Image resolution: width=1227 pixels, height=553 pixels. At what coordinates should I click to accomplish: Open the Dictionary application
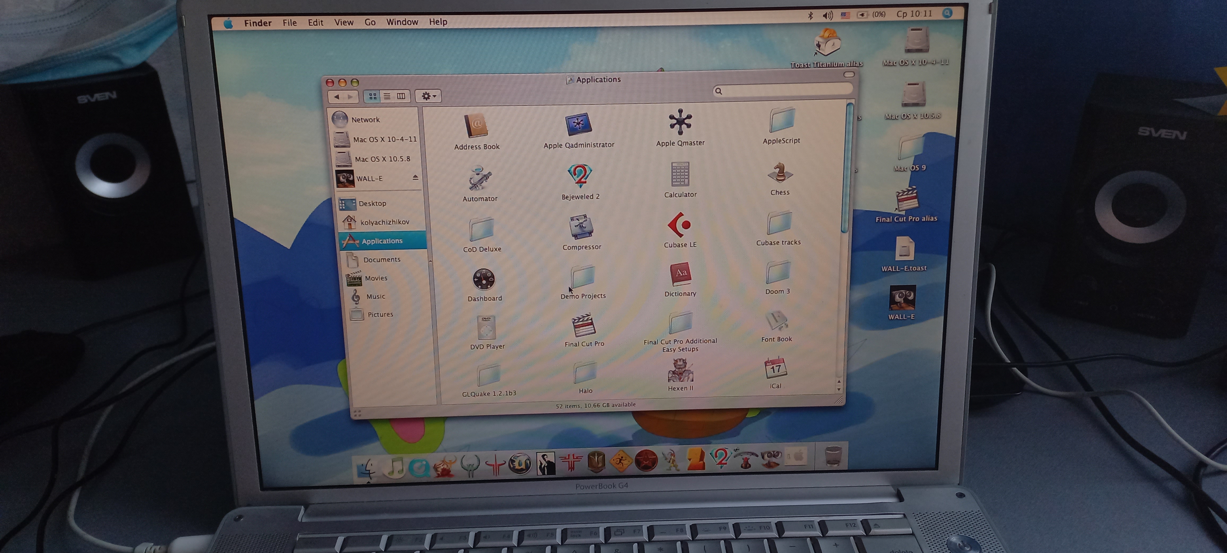pyautogui.click(x=680, y=273)
